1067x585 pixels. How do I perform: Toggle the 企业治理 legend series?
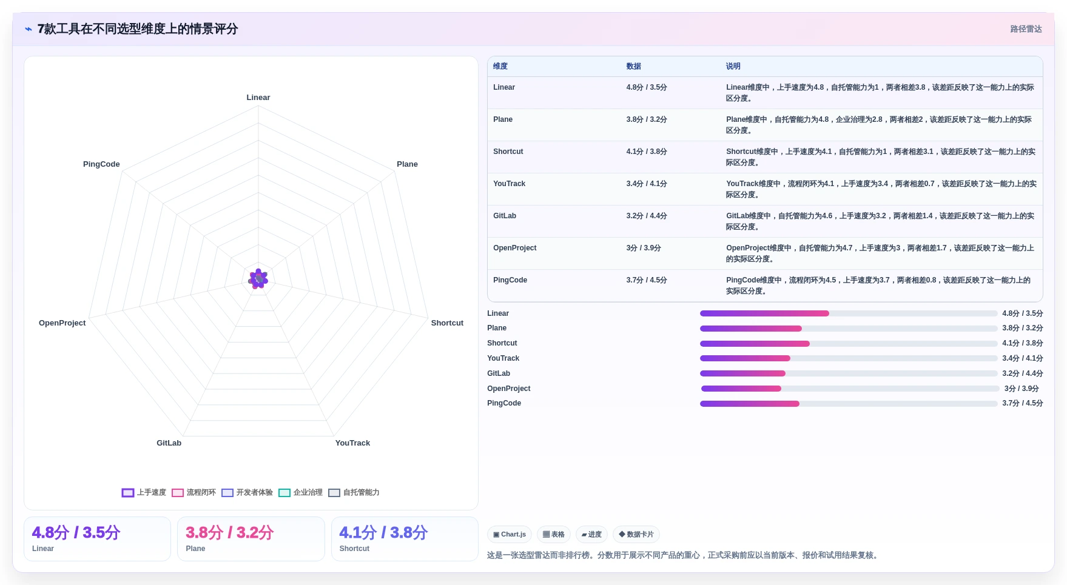[300, 492]
